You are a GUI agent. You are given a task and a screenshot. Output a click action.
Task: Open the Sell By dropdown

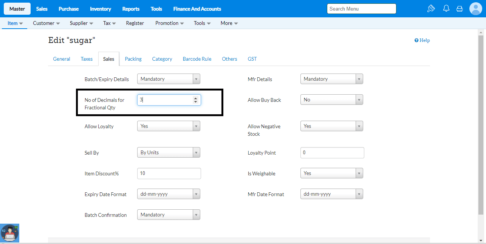tap(169, 152)
